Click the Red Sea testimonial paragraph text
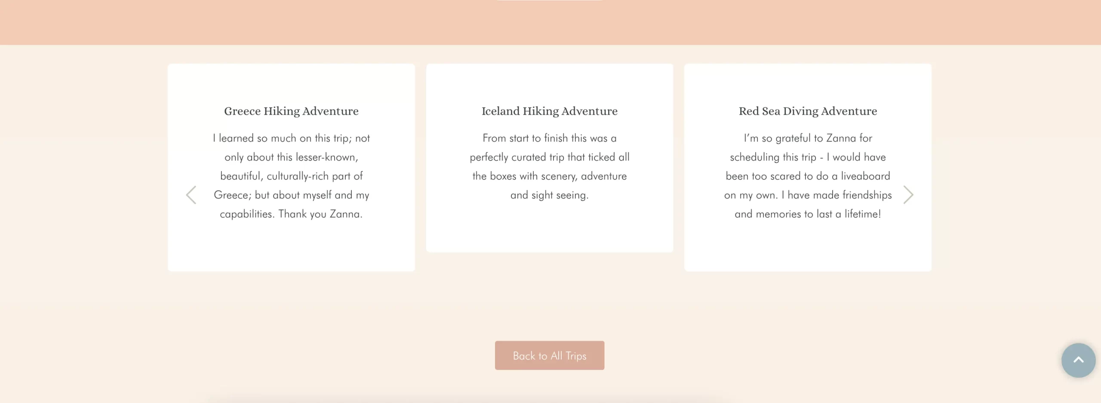Image resolution: width=1101 pixels, height=403 pixels. 808,176
